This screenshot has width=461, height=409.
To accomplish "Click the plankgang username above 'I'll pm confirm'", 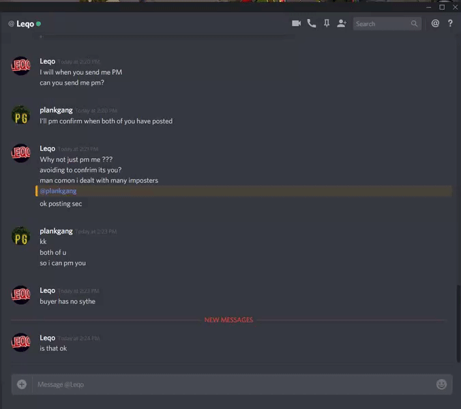I will (x=56, y=110).
